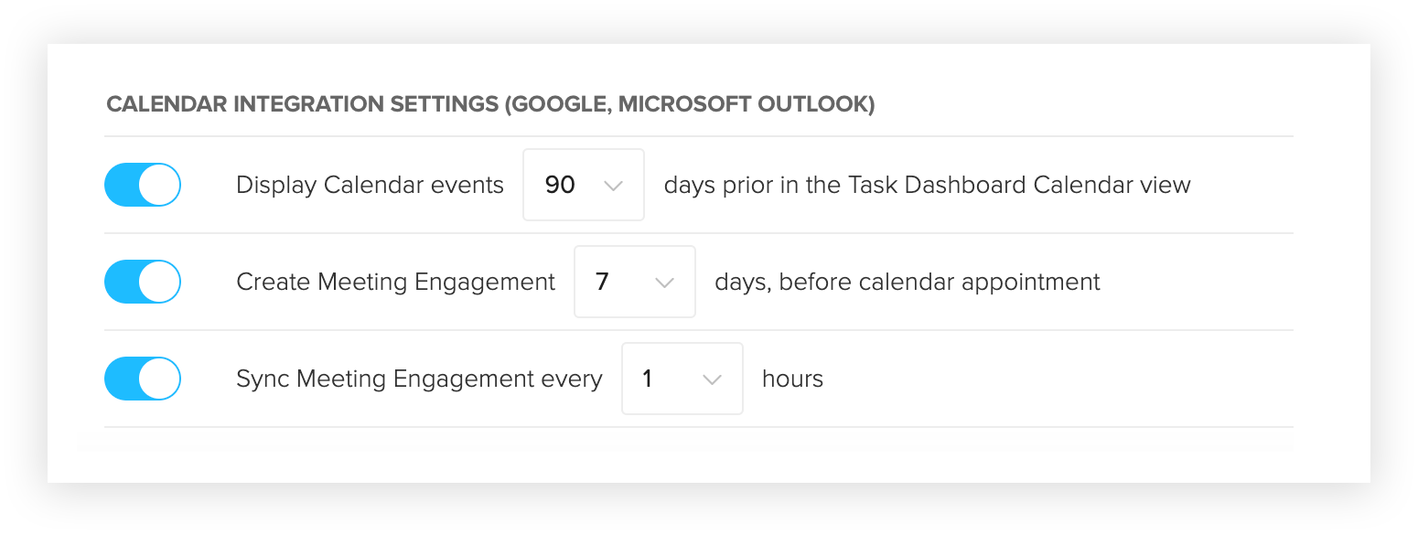The height and width of the screenshot is (534, 1418).
Task: Click the Calendar Integration Settings heading
Action: [x=490, y=104]
